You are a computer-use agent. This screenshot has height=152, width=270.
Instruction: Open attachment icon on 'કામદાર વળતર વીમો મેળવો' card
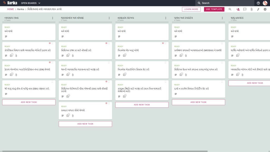point(73,116)
